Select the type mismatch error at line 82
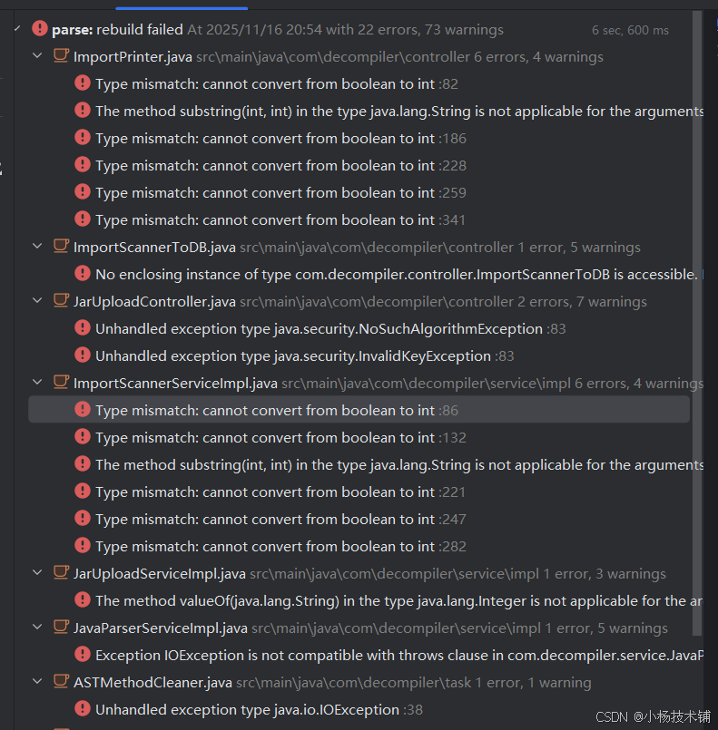This screenshot has height=730, width=718. (359, 83)
